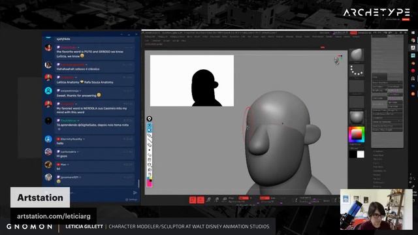Open the blue tile app on right taskbar

(x=413, y=55)
